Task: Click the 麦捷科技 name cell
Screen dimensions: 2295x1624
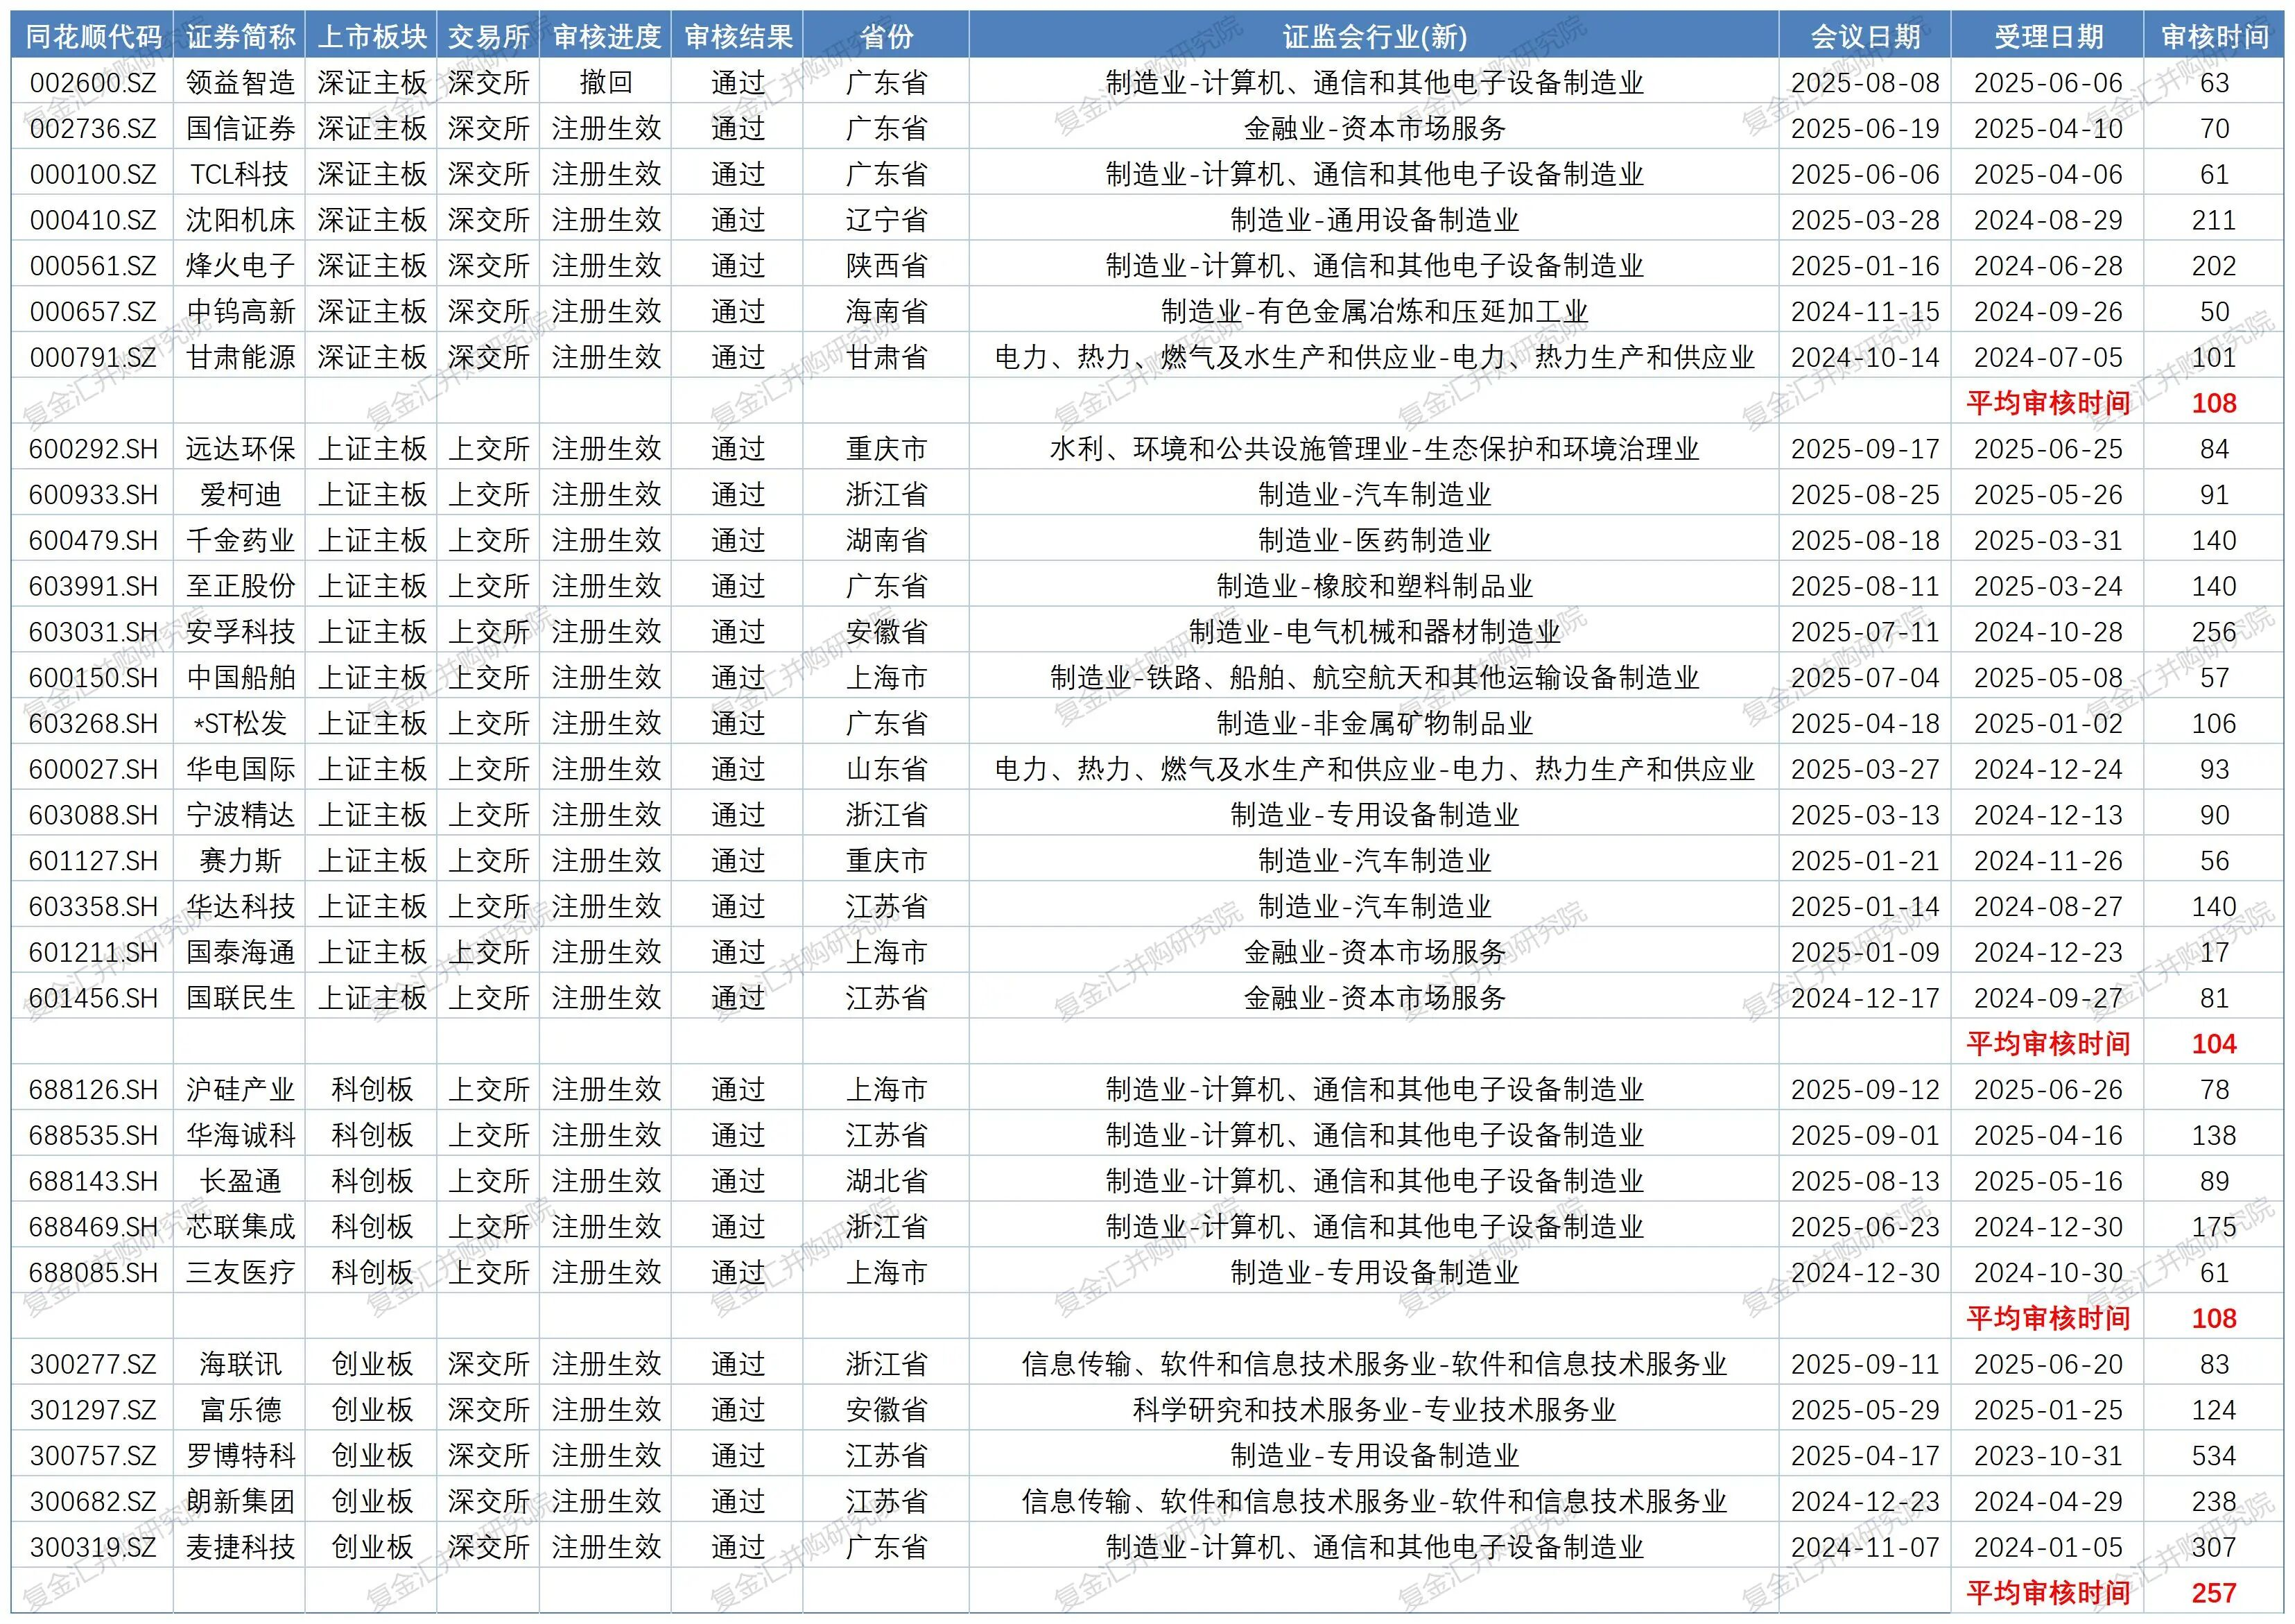Action: [240, 1548]
